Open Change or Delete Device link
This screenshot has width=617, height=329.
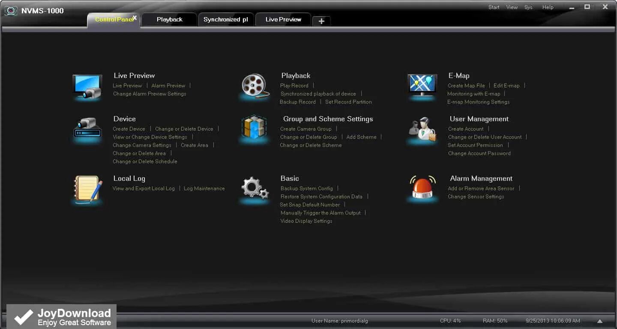click(x=184, y=129)
